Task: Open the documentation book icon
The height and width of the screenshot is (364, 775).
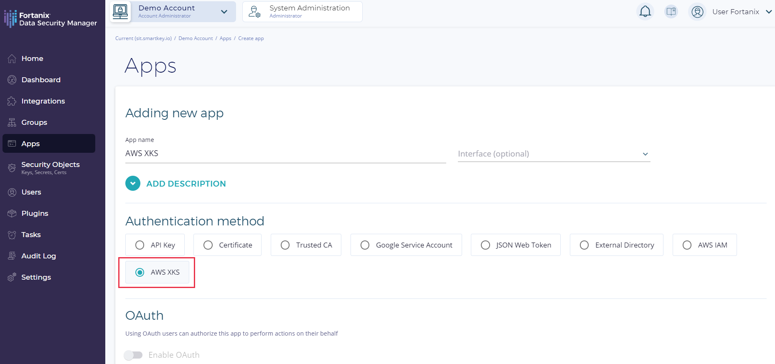Action: [671, 12]
